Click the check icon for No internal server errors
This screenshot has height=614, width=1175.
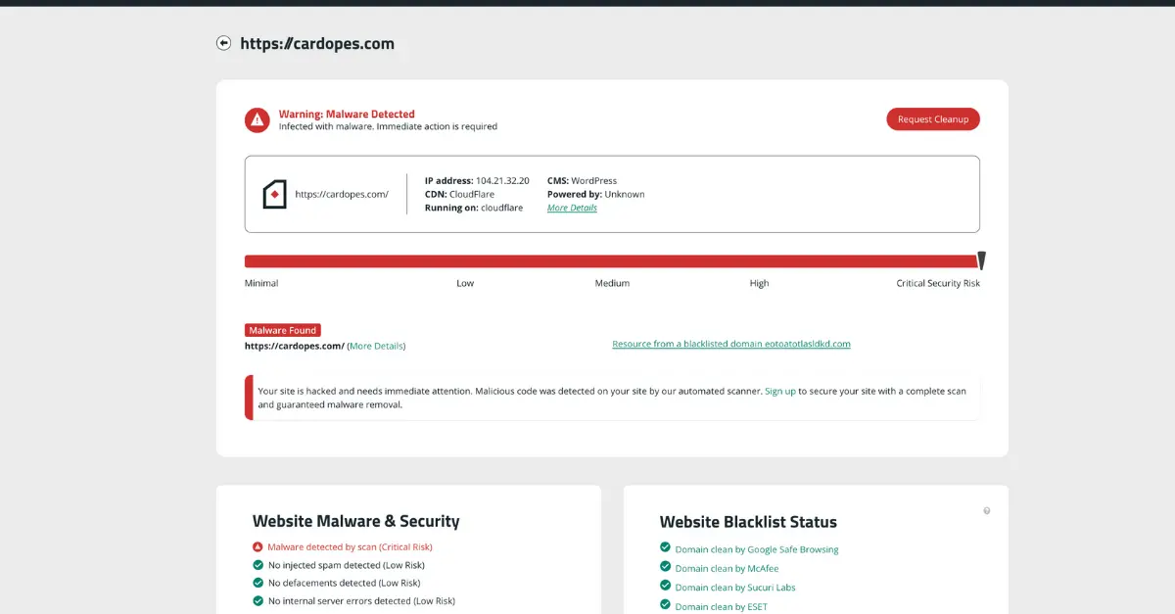click(x=258, y=601)
